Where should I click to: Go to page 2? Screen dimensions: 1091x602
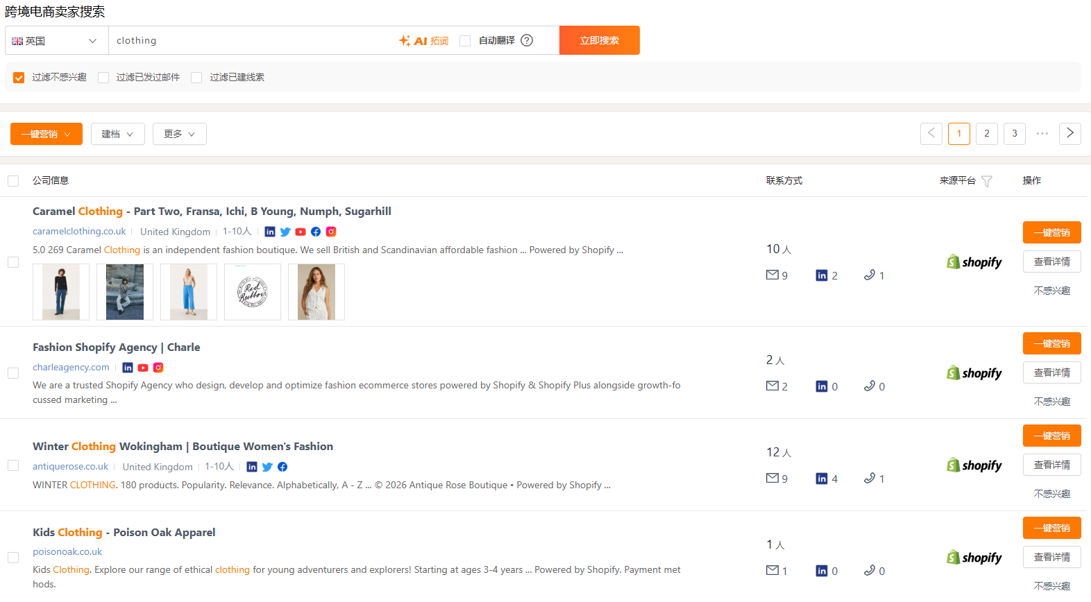click(987, 133)
